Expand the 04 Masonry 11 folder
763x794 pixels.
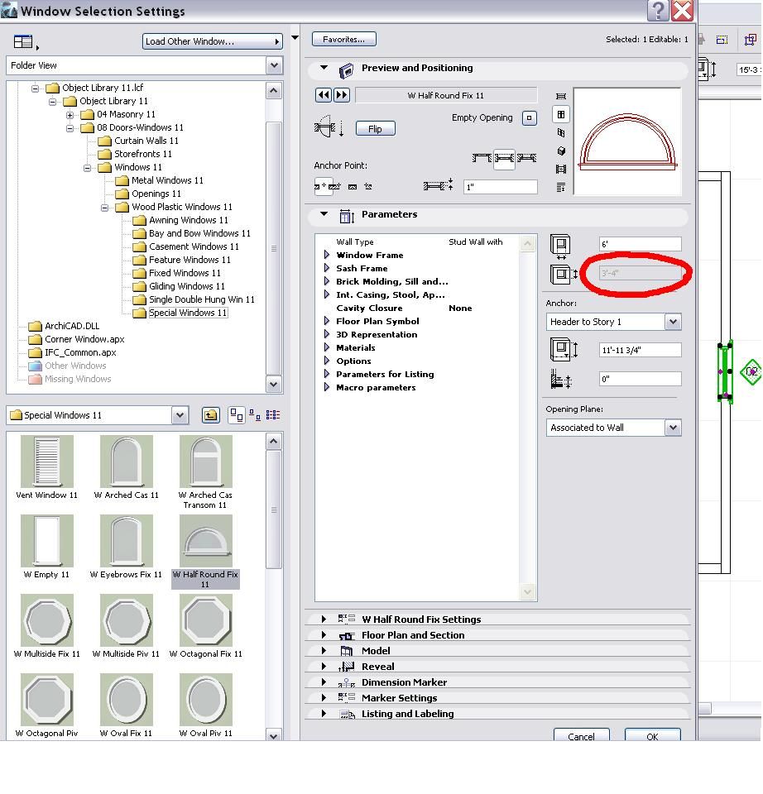point(70,114)
